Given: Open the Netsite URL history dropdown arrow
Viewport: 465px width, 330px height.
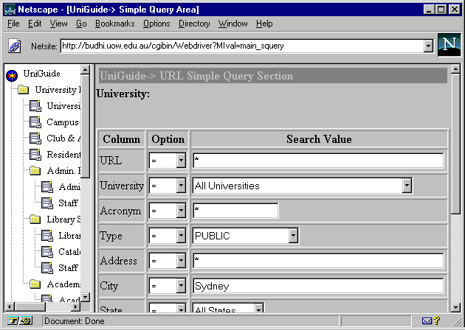Looking at the screenshot, I should pyautogui.click(x=428, y=46).
